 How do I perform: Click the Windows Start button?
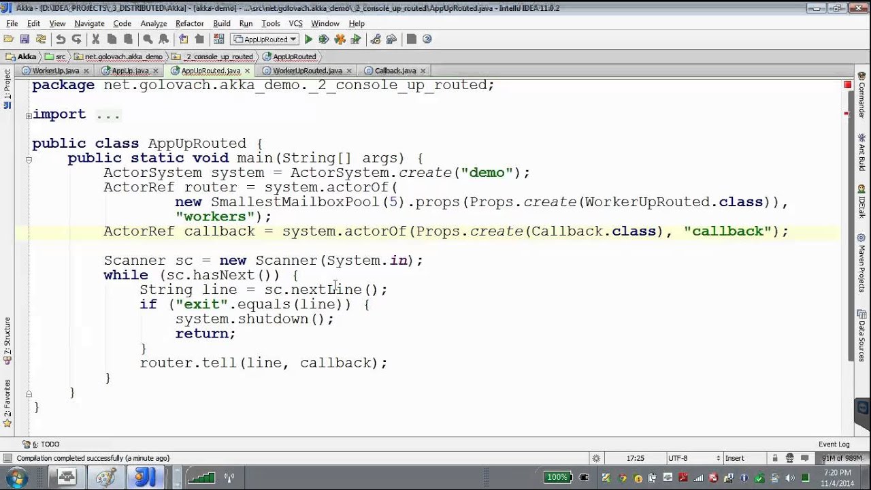pos(16,477)
